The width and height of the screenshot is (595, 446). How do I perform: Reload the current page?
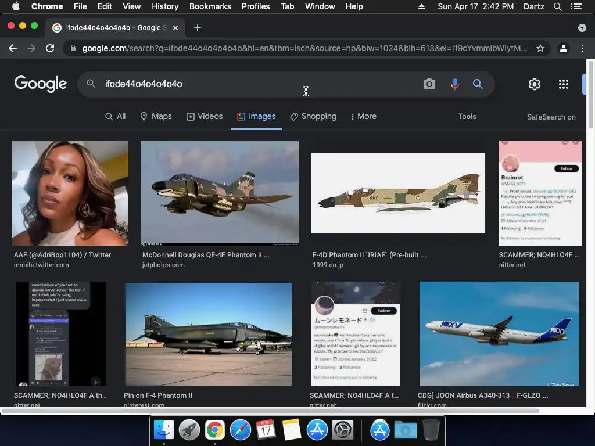point(50,48)
